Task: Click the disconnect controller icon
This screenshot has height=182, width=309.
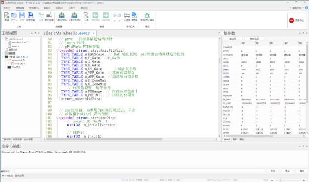Action: 49,16
